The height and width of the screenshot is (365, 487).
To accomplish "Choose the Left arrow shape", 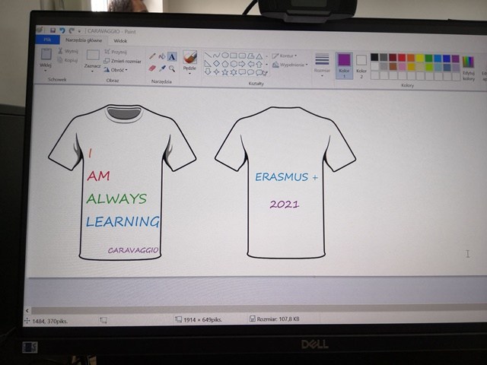I will tap(250, 64).
